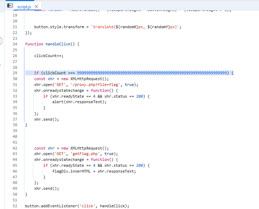Click line number 52 gutter
The height and width of the screenshot is (209, 259).
15,206
